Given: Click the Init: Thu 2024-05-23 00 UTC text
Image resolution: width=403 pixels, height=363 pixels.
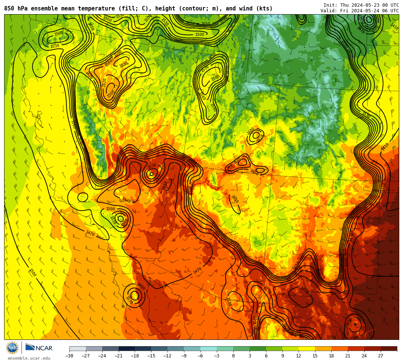Looking at the screenshot, I should pos(361,5).
